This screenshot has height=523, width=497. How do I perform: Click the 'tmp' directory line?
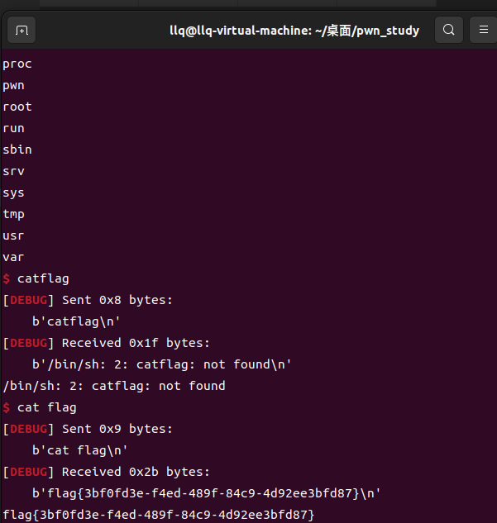click(14, 214)
